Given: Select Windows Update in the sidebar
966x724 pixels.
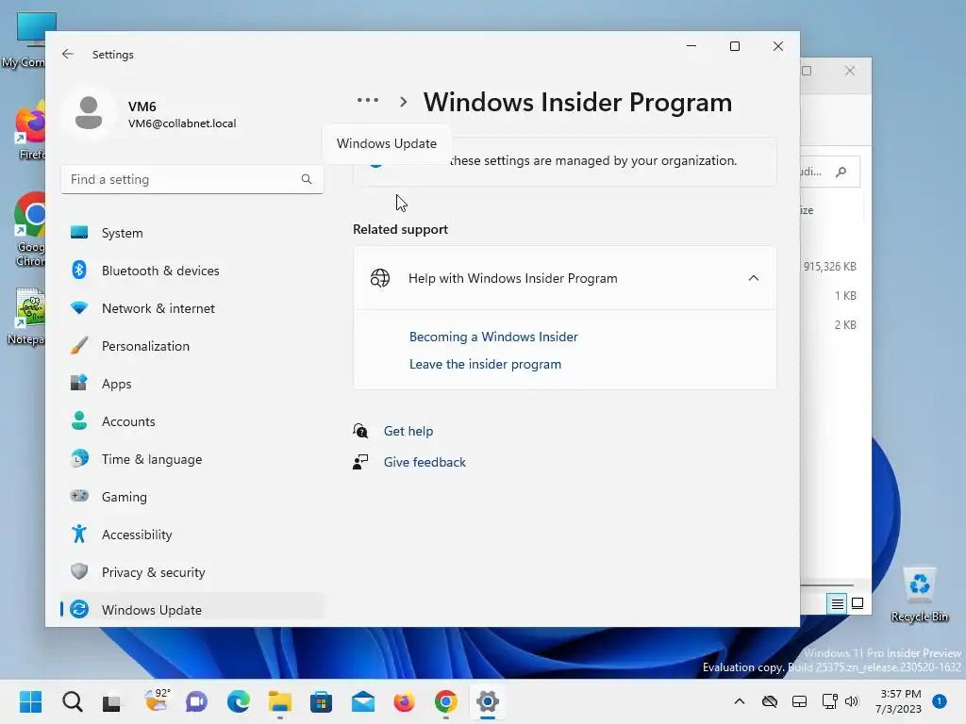Looking at the screenshot, I should pos(192,610).
